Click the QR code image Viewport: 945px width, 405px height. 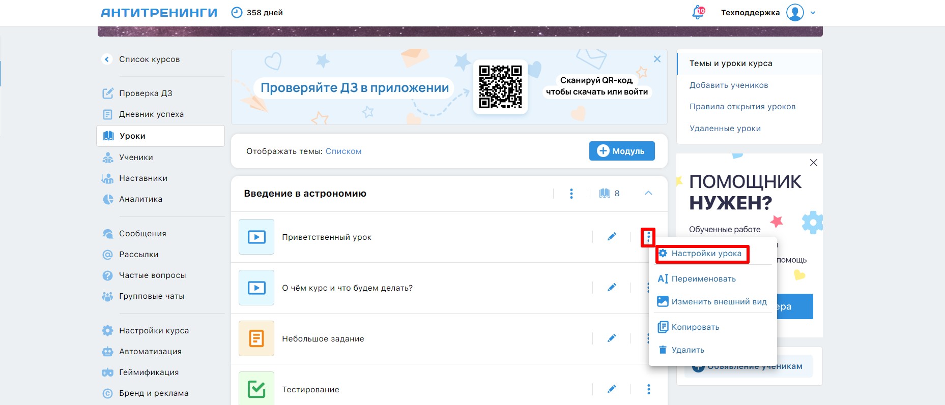click(x=500, y=86)
